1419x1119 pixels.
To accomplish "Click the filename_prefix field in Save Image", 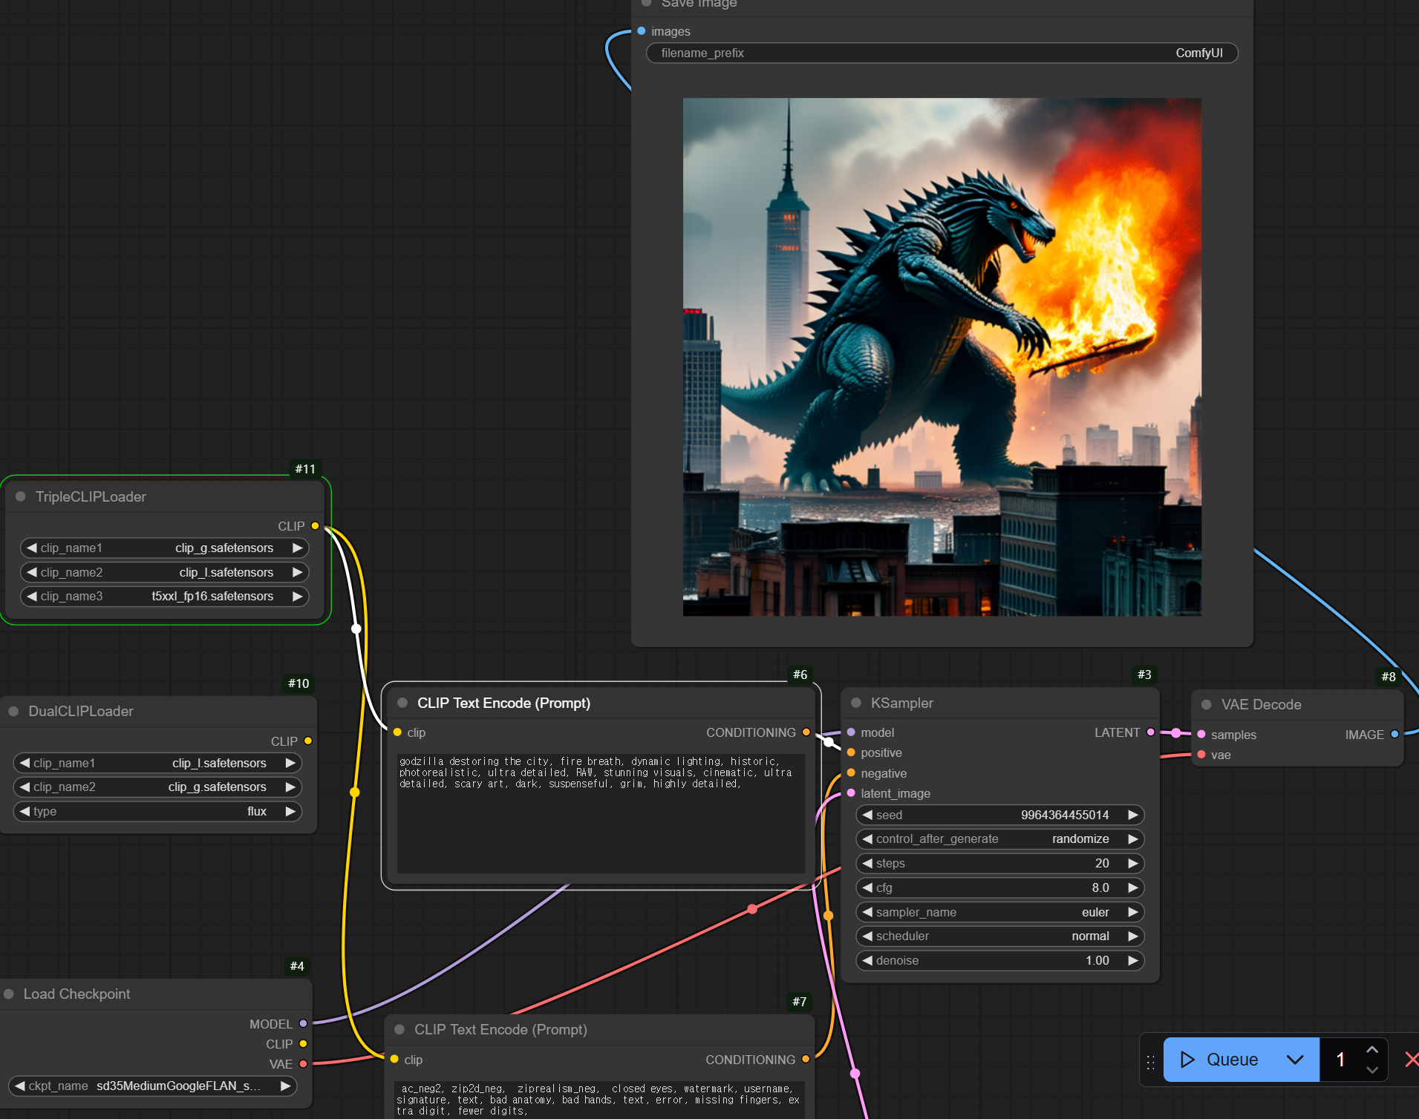I will click(x=942, y=53).
